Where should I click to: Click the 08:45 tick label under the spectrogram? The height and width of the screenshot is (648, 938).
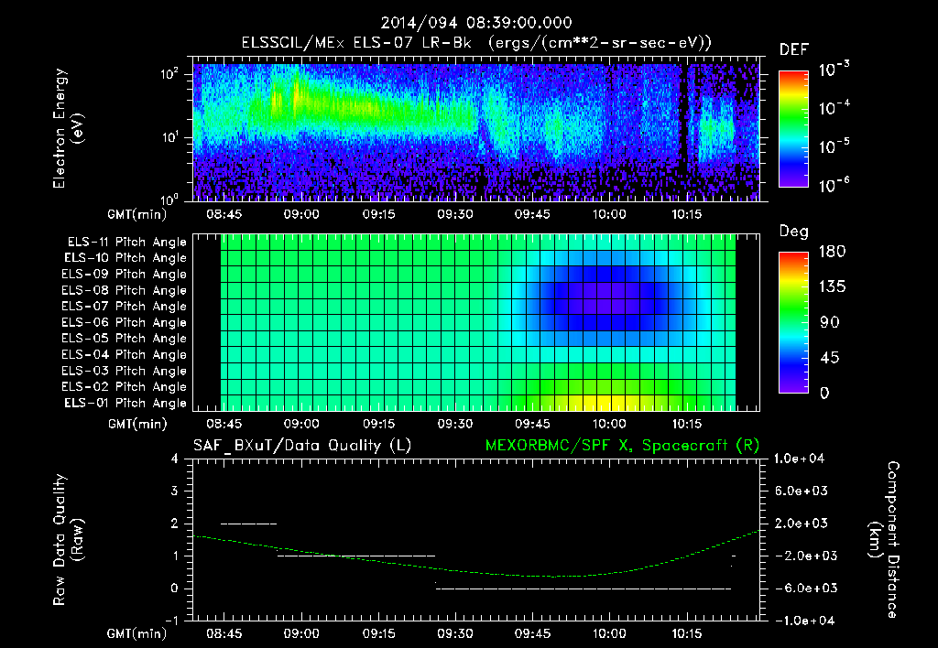[x=224, y=214]
